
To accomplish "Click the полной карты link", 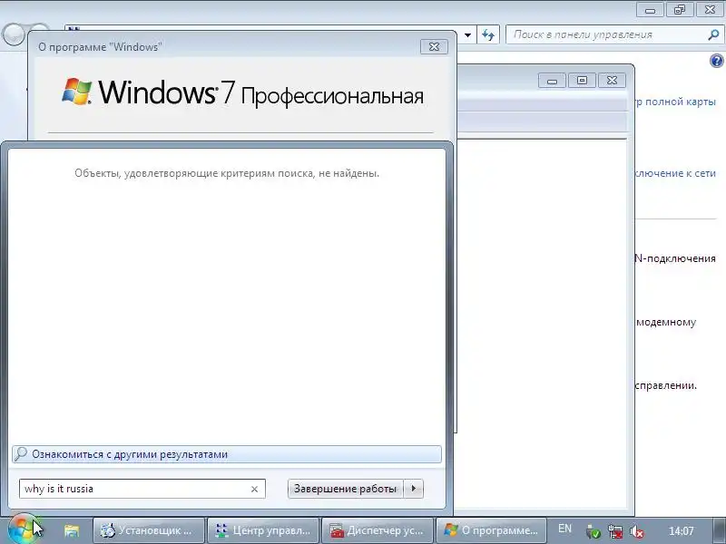I will [x=675, y=102].
